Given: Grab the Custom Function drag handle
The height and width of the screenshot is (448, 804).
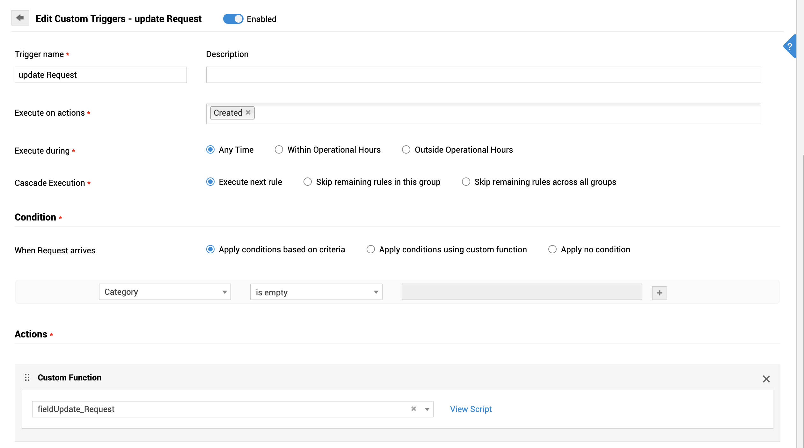Looking at the screenshot, I should (x=27, y=378).
